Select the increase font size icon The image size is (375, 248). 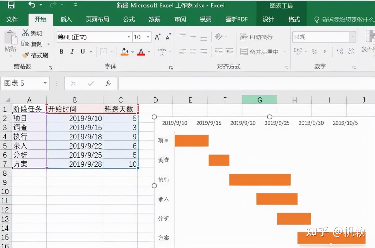(x=157, y=36)
